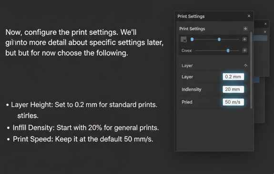Click the Pried 50 m/s field
This screenshot has width=274, height=174.
(233, 102)
